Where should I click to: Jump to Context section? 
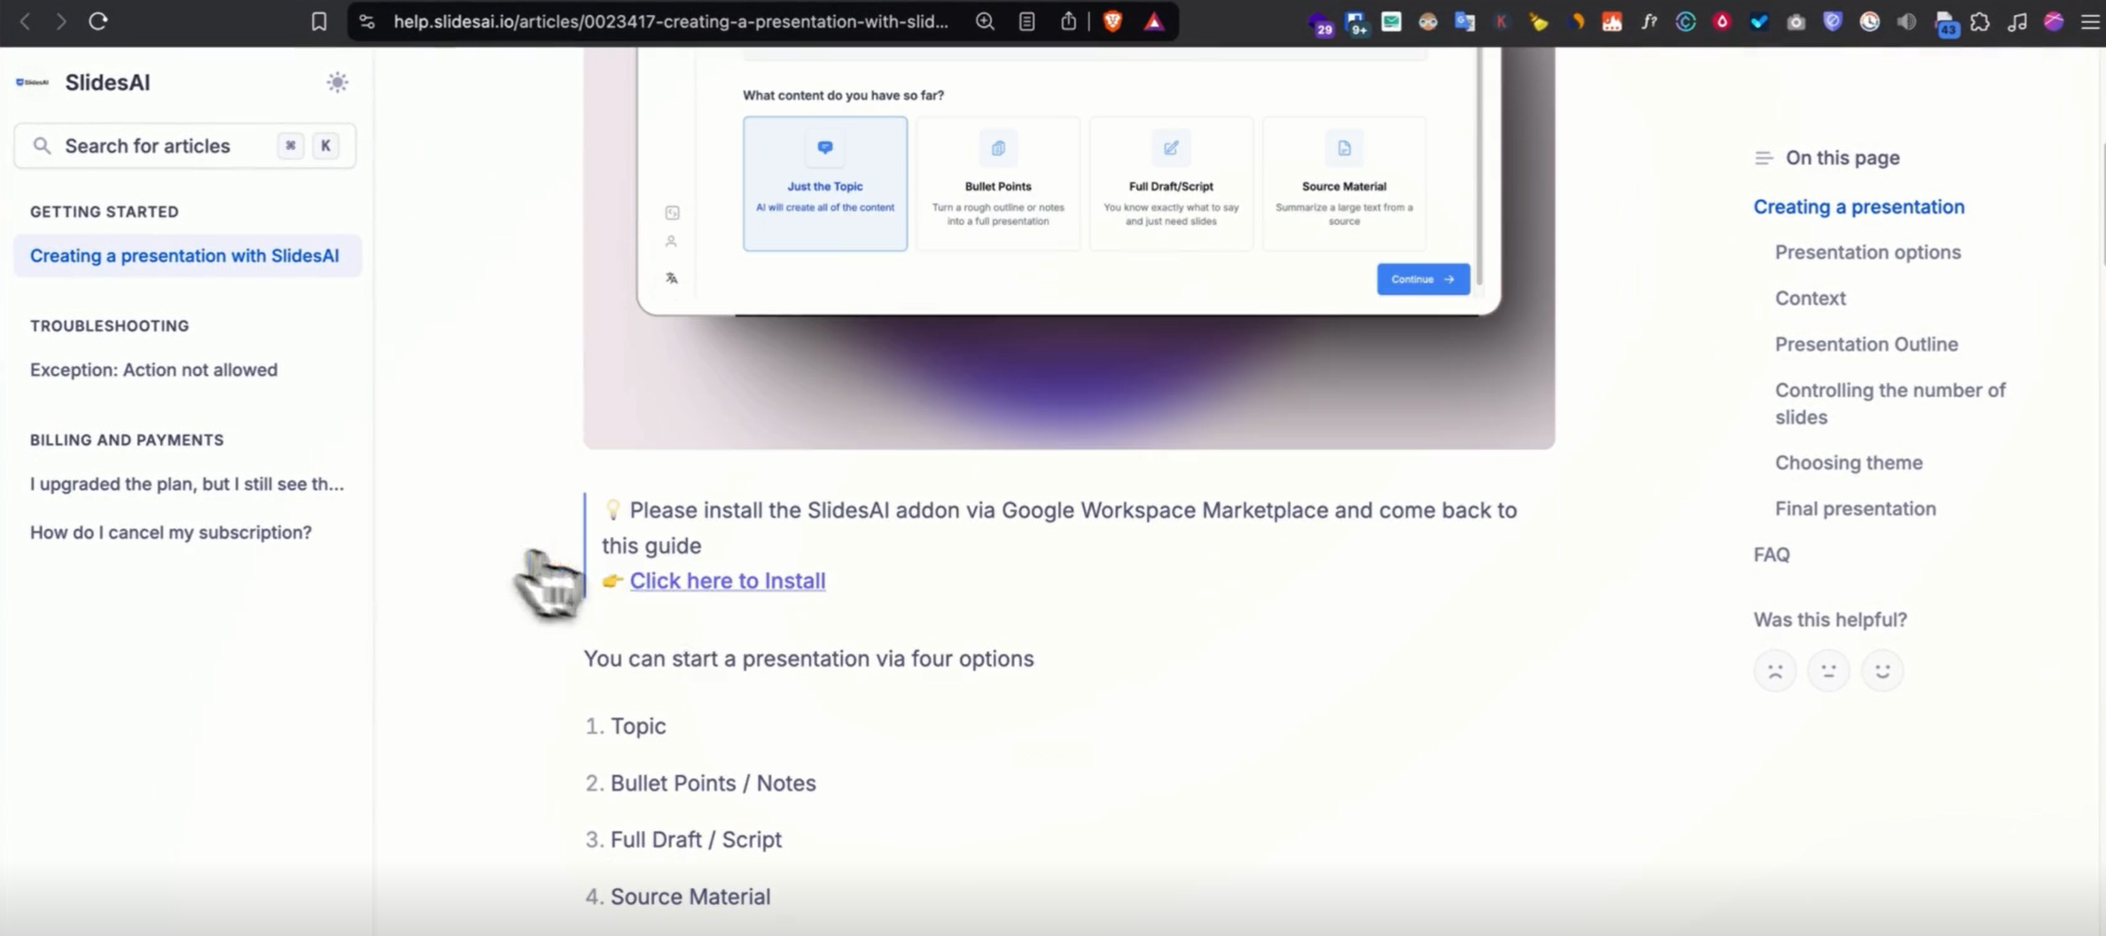(1810, 298)
